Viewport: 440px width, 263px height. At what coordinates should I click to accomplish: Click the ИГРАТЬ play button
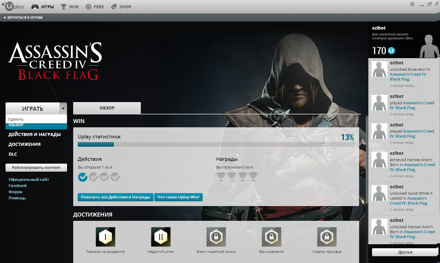pos(33,109)
